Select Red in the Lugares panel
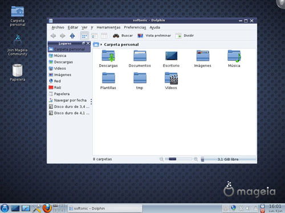 69,81
